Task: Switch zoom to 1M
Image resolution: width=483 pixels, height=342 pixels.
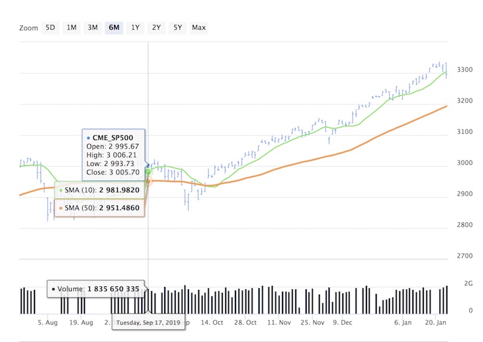Action: 72,27
